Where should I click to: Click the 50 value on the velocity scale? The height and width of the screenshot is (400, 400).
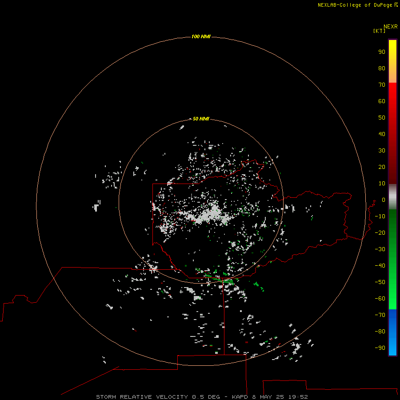[382, 118]
